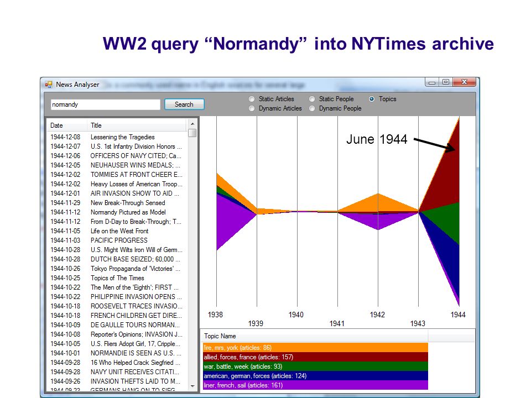The width and height of the screenshot is (531, 398).
Task: Select 'Life on the West Front' article
Action: (x=117, y=231)
